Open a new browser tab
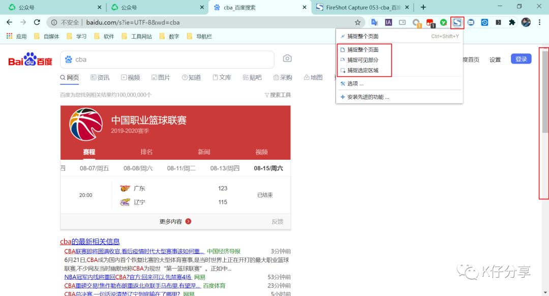This screenshot has height=296, width=549. tap(423, 7)
